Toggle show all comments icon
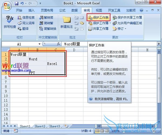The height and width of the screenshot is (135, 162). tap(82, 23)
